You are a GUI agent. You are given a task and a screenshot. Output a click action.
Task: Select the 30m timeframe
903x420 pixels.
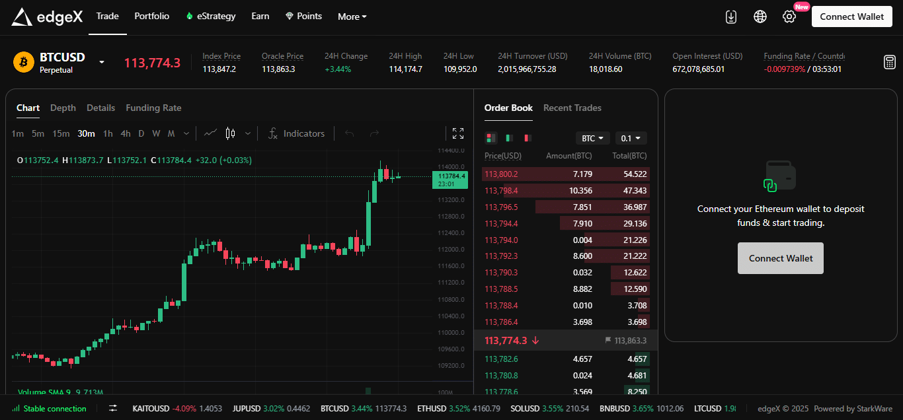(x=86, y=133)
